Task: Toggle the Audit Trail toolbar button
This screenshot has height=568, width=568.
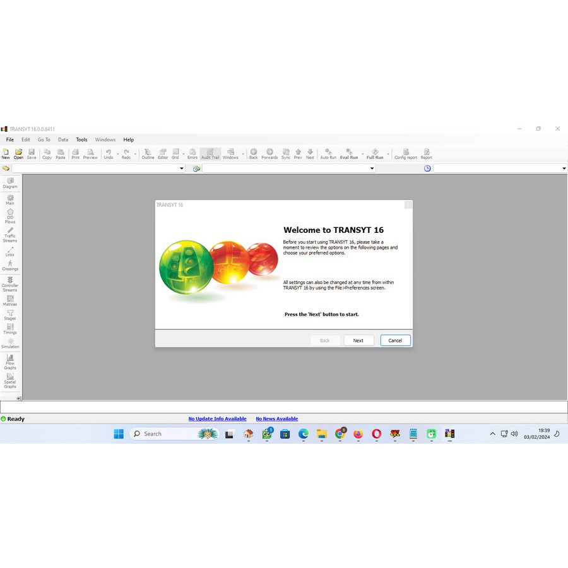Action: [x=210, y=154]
